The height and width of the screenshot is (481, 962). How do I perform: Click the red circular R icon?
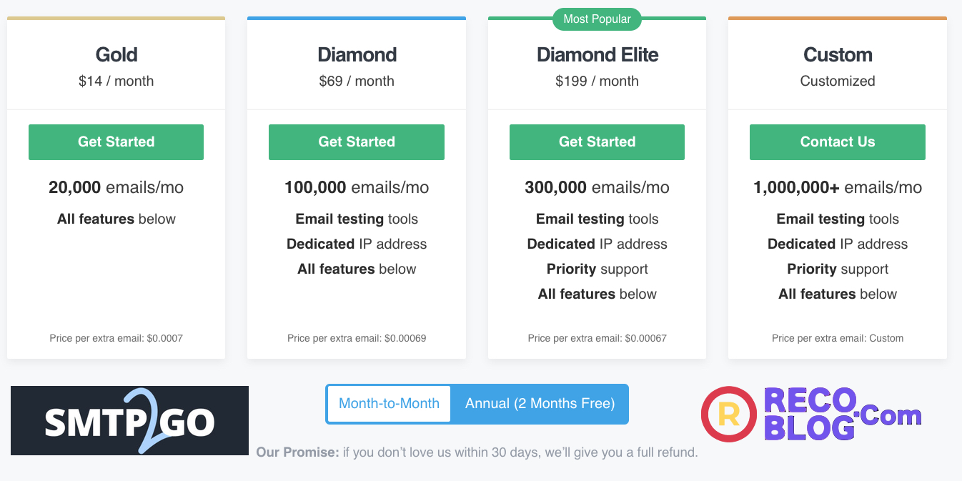[728, 414]
